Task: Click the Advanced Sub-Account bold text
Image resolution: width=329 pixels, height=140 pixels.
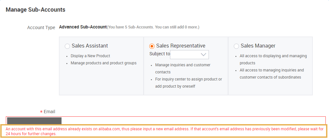Action: pos(83,27)
